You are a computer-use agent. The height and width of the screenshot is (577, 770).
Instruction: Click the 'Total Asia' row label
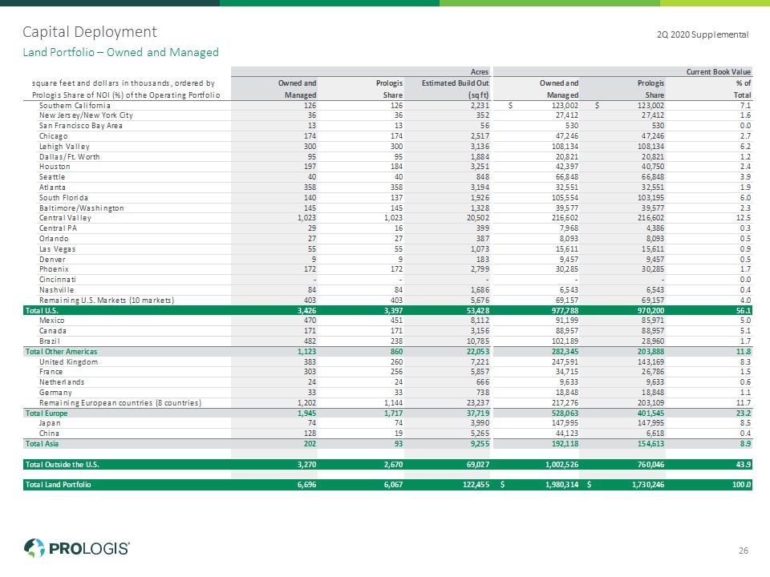(x=42, y=443)
